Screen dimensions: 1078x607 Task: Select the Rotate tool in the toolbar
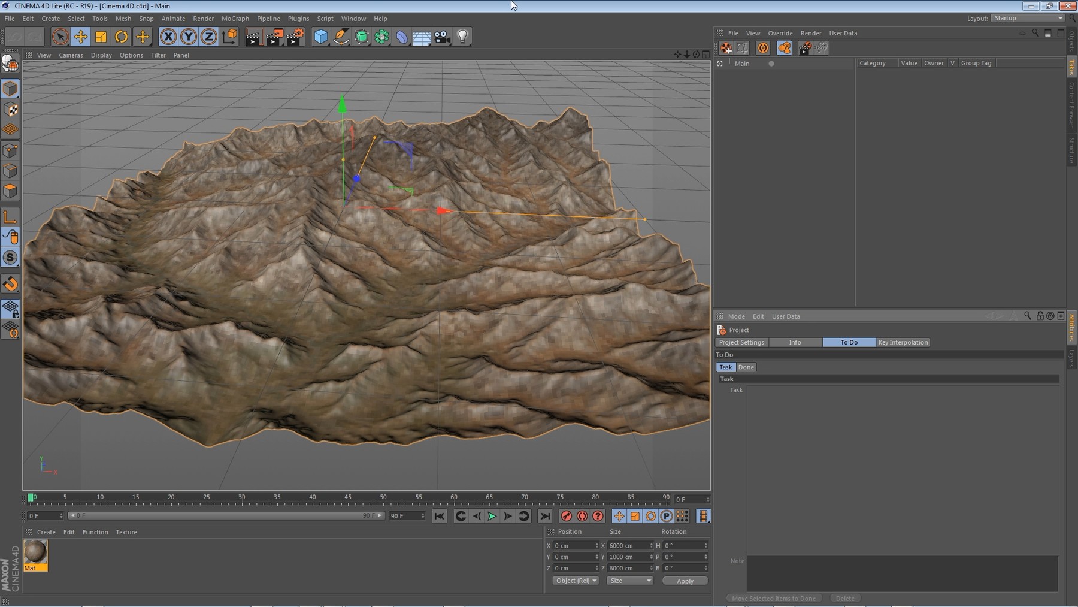click(x=121, y=37)
